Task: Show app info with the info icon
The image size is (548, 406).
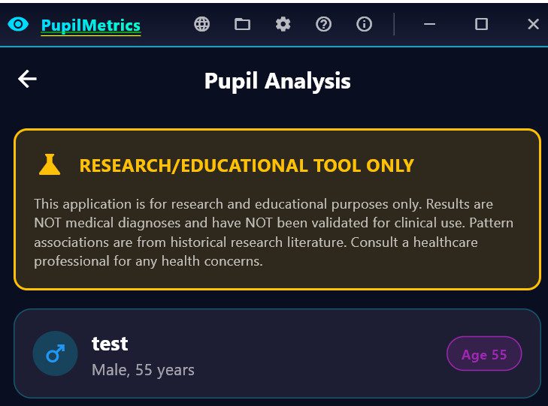Action: tap(364, 24)
